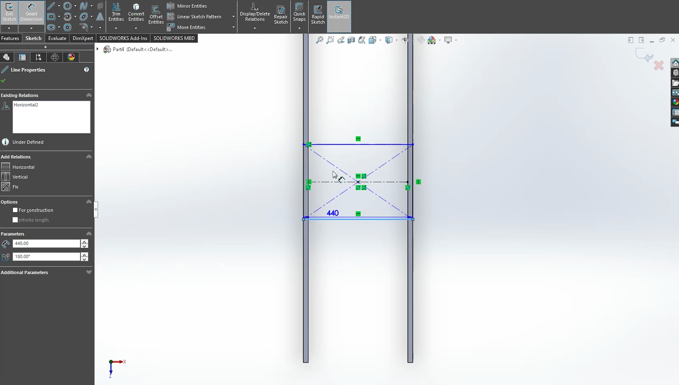Expand the Additional Parameters section
This screenshot has height=385, width=679.
(89, 272)
